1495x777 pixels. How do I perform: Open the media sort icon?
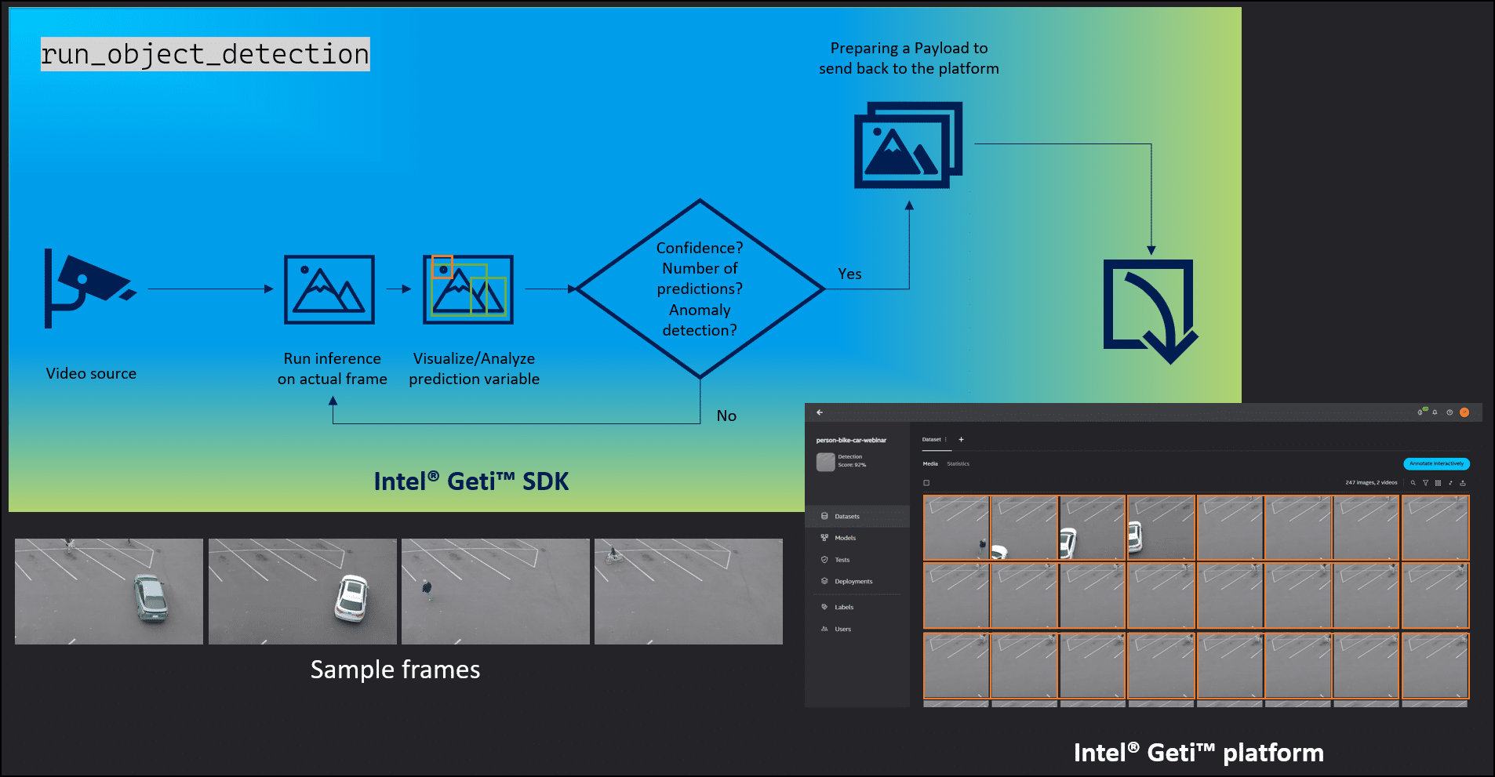(1450, 483)
